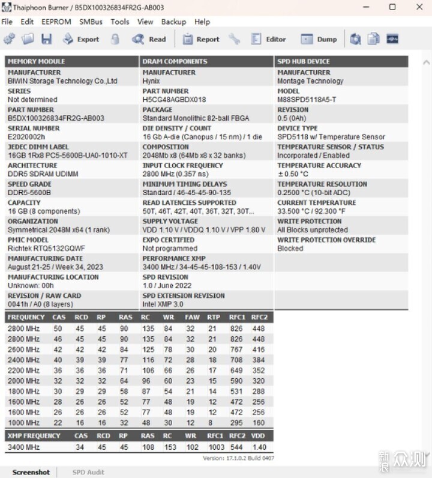Click speed grade value 'DDR5-5600B'
Image resolution: width=432 pixels, height=478 pixels.
click(29, 193)
